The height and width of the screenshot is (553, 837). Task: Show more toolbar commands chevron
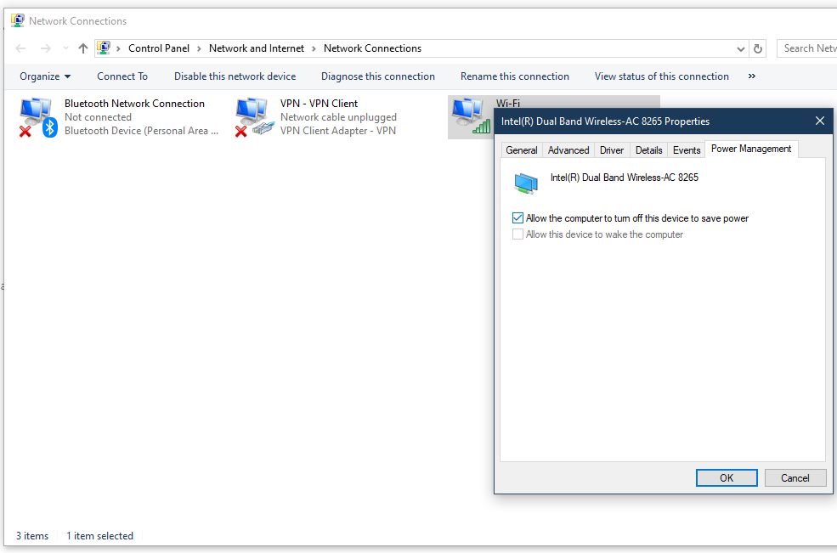[751, 76]
